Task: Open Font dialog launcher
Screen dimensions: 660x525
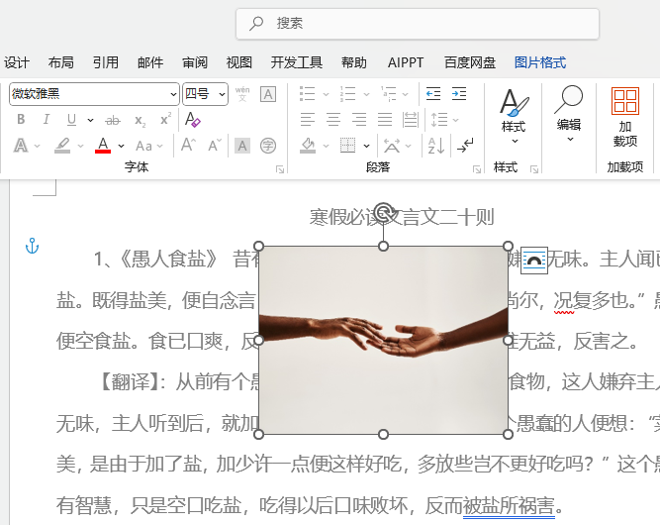Action: (279, 169)
